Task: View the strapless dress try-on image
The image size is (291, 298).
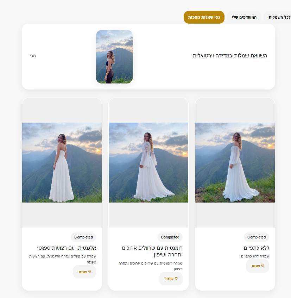Action: tap(235, 162)
